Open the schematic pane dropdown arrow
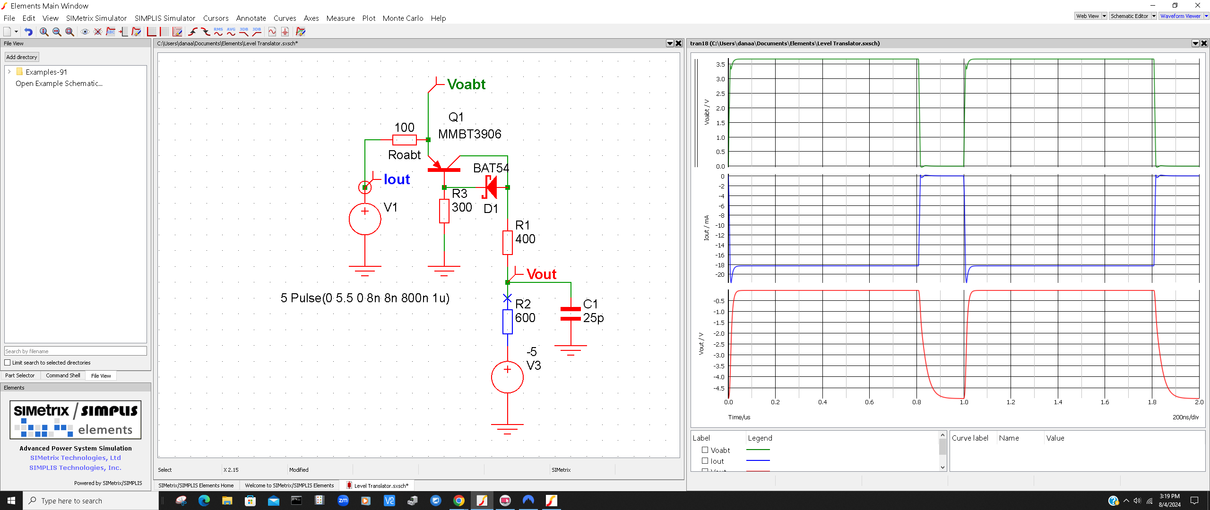Image resolution: width=1210 pixels, height=510 pixels. click(670, 43)
